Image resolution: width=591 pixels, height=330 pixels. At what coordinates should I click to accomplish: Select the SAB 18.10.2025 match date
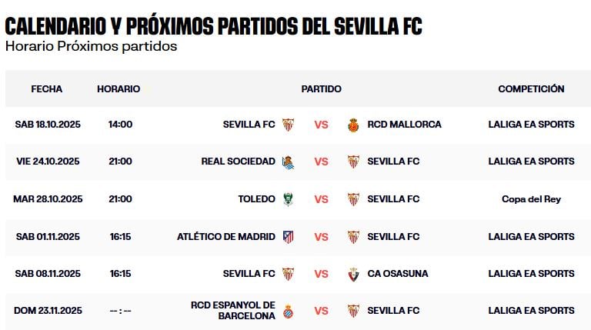pos(48,125)
